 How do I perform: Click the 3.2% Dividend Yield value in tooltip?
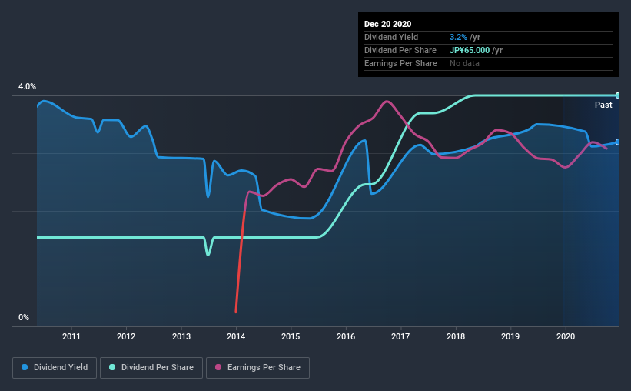458,37
